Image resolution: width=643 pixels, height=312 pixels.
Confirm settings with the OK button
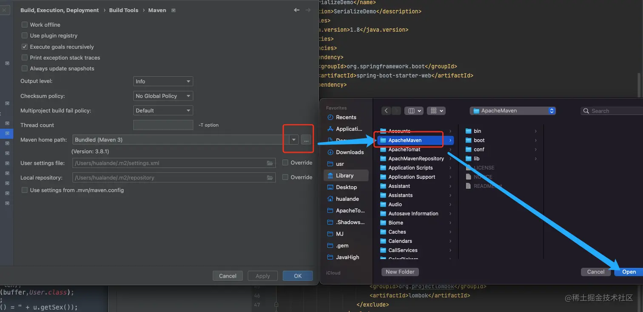(298, 276)
